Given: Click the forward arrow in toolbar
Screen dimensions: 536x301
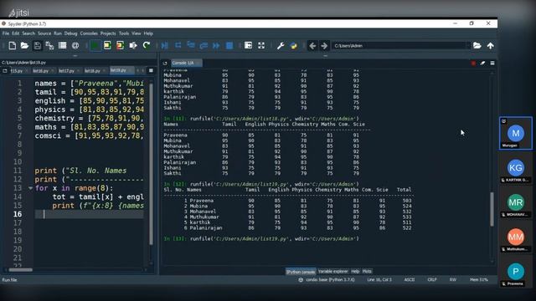Looking at the screenshot, I should point(324,45).
